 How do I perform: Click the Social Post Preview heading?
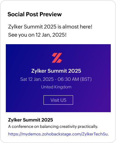pyautogui.click(x=35, y=14)
